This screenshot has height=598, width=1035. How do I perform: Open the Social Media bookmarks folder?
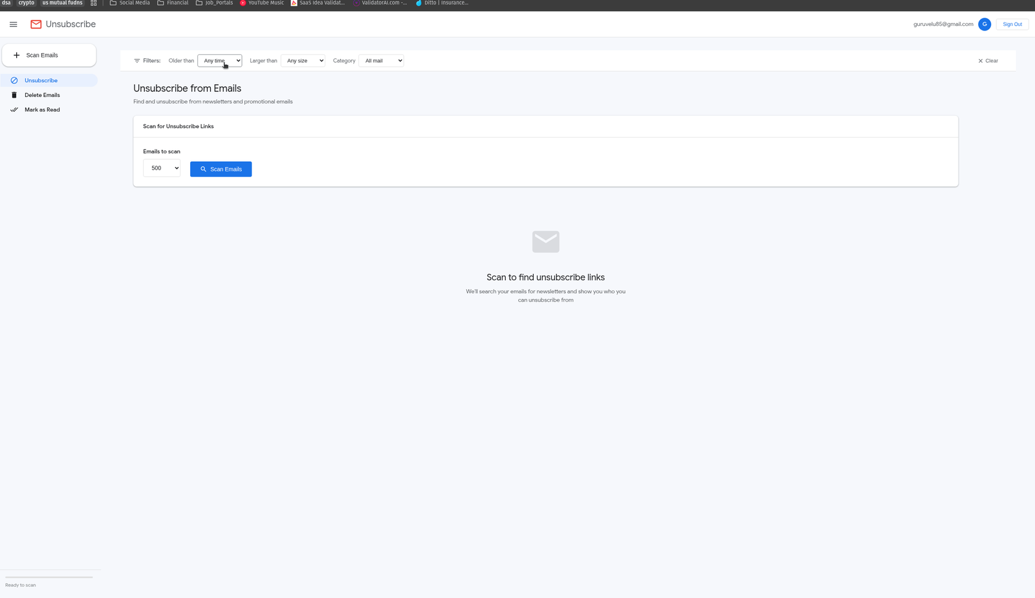coord(129,3)
